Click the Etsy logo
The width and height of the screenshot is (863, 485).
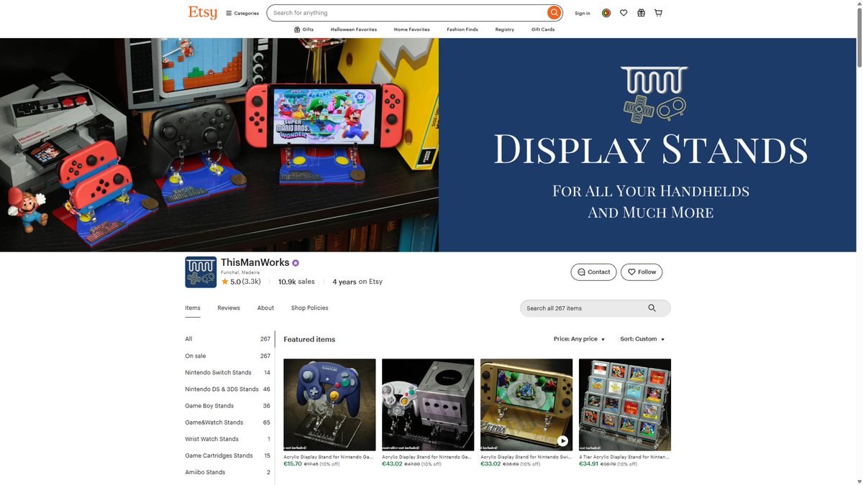[202, 12]
